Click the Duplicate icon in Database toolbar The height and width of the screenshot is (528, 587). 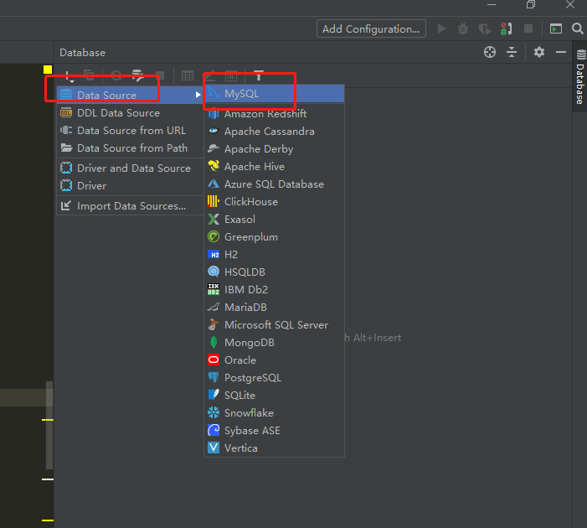[x=89, y=75]
